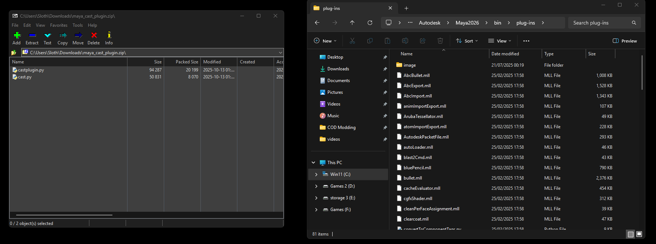Viewport: 656px width, 244px height.
Task: Click the New button in Explorer
Action: click(x=325, y=41)
